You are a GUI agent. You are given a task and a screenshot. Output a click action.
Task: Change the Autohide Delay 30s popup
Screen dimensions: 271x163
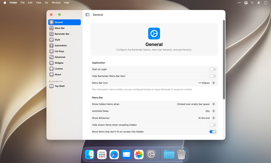click(210, 111)
